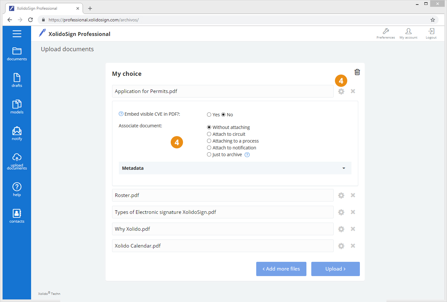Image resolution: width=447 pixels, height=302 pixels.
Task: Click the Upload button
Action: [336, 269]
